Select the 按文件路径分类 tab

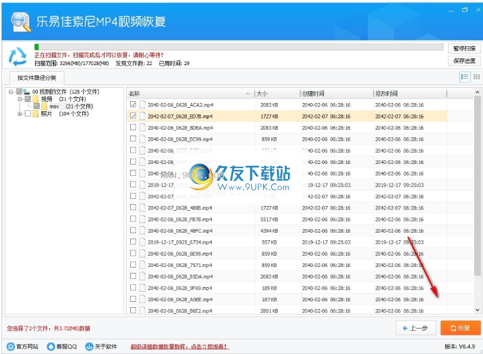click(x=37, y=78)
